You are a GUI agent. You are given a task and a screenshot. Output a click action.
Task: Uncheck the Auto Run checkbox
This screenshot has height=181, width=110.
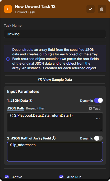[61, 177]
